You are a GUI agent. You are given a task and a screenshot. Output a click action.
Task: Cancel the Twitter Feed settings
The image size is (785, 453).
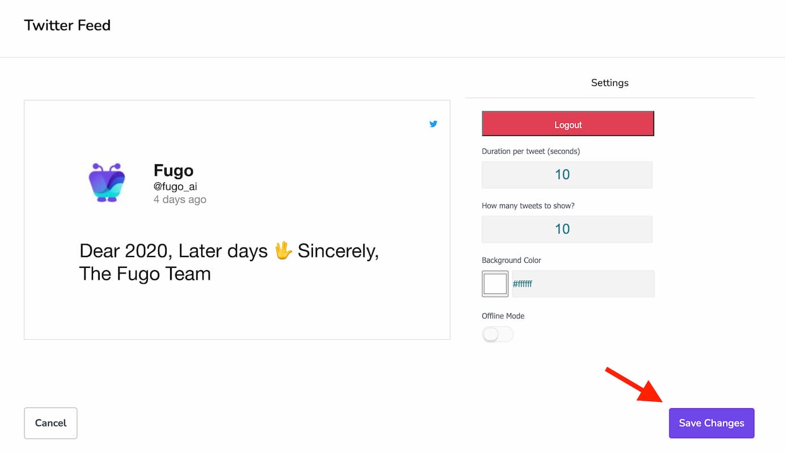coord(50,423)
